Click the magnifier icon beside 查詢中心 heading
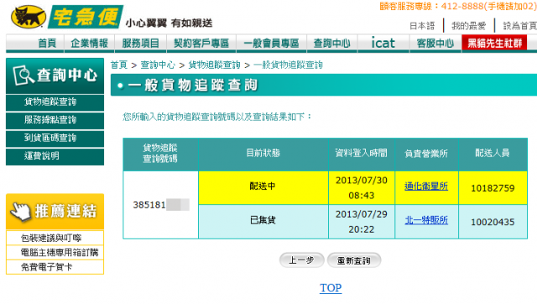Screen dimensions: 537x304 coord(23,75)
